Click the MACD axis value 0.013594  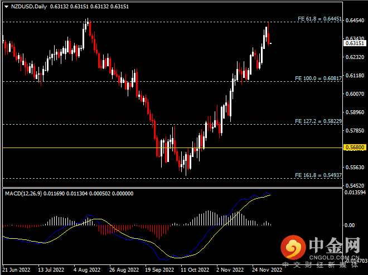tap(355, 193)
